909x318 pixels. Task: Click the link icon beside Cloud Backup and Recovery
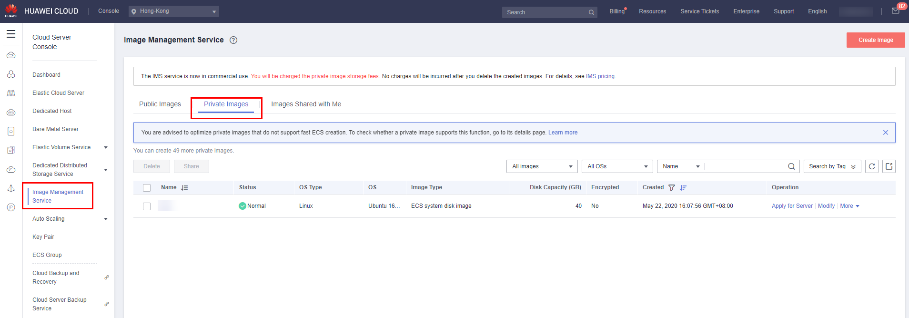107,277
